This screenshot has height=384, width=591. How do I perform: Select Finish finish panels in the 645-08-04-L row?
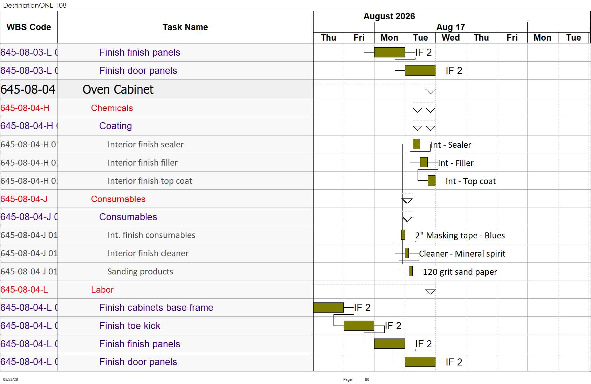click(139, 344)
